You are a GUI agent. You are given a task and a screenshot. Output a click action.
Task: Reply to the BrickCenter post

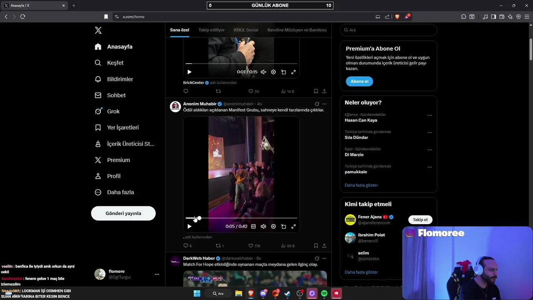[x=186, y=91]
